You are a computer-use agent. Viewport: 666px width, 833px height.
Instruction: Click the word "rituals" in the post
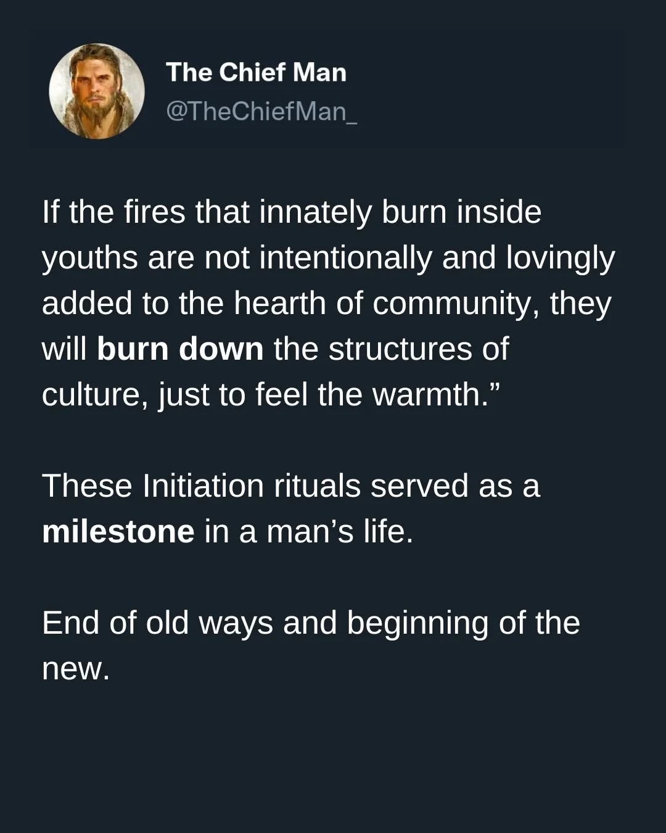coord(317,486)
